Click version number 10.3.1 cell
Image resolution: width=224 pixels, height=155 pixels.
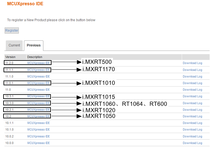[9, 96]
